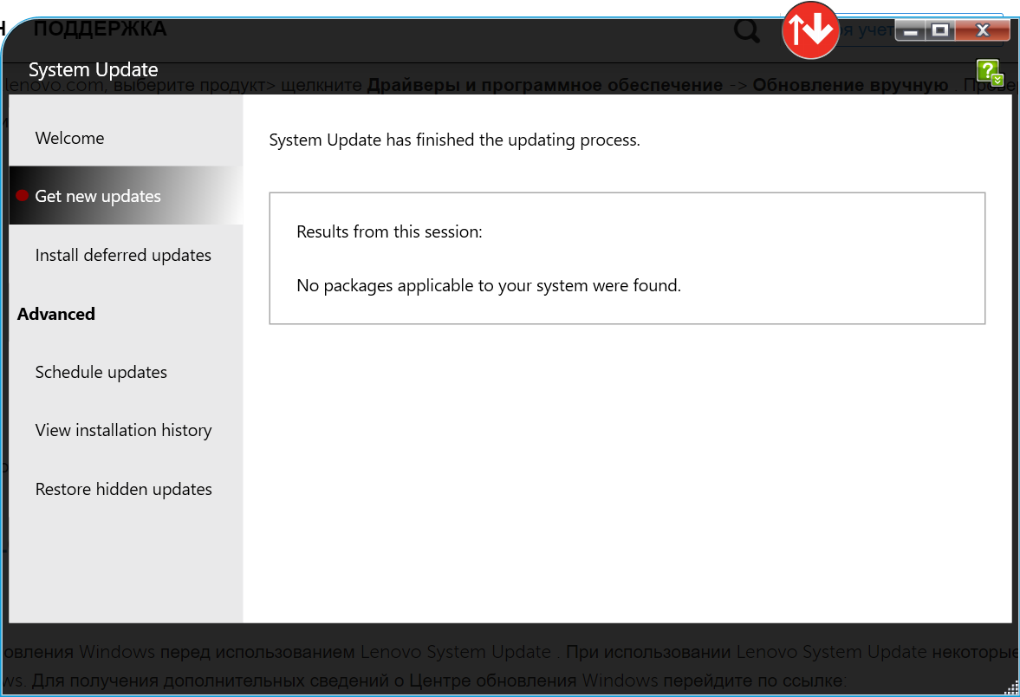Open Install deferred updates
The height and width of the screenshot is (697, 1020).
pyautogui.click(x=123, y=255)
